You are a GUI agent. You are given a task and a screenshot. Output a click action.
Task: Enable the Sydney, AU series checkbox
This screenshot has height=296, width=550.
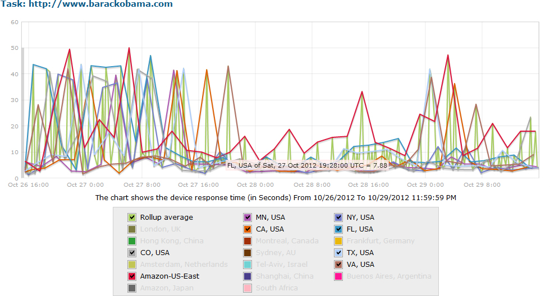coord(247,253)
